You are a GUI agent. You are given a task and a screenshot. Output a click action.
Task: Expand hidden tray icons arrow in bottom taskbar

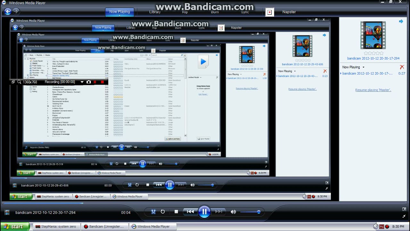click(376, 227)
